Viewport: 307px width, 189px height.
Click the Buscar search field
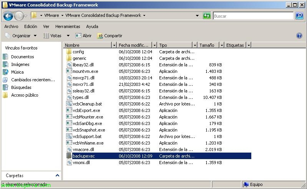click(253, 16)
